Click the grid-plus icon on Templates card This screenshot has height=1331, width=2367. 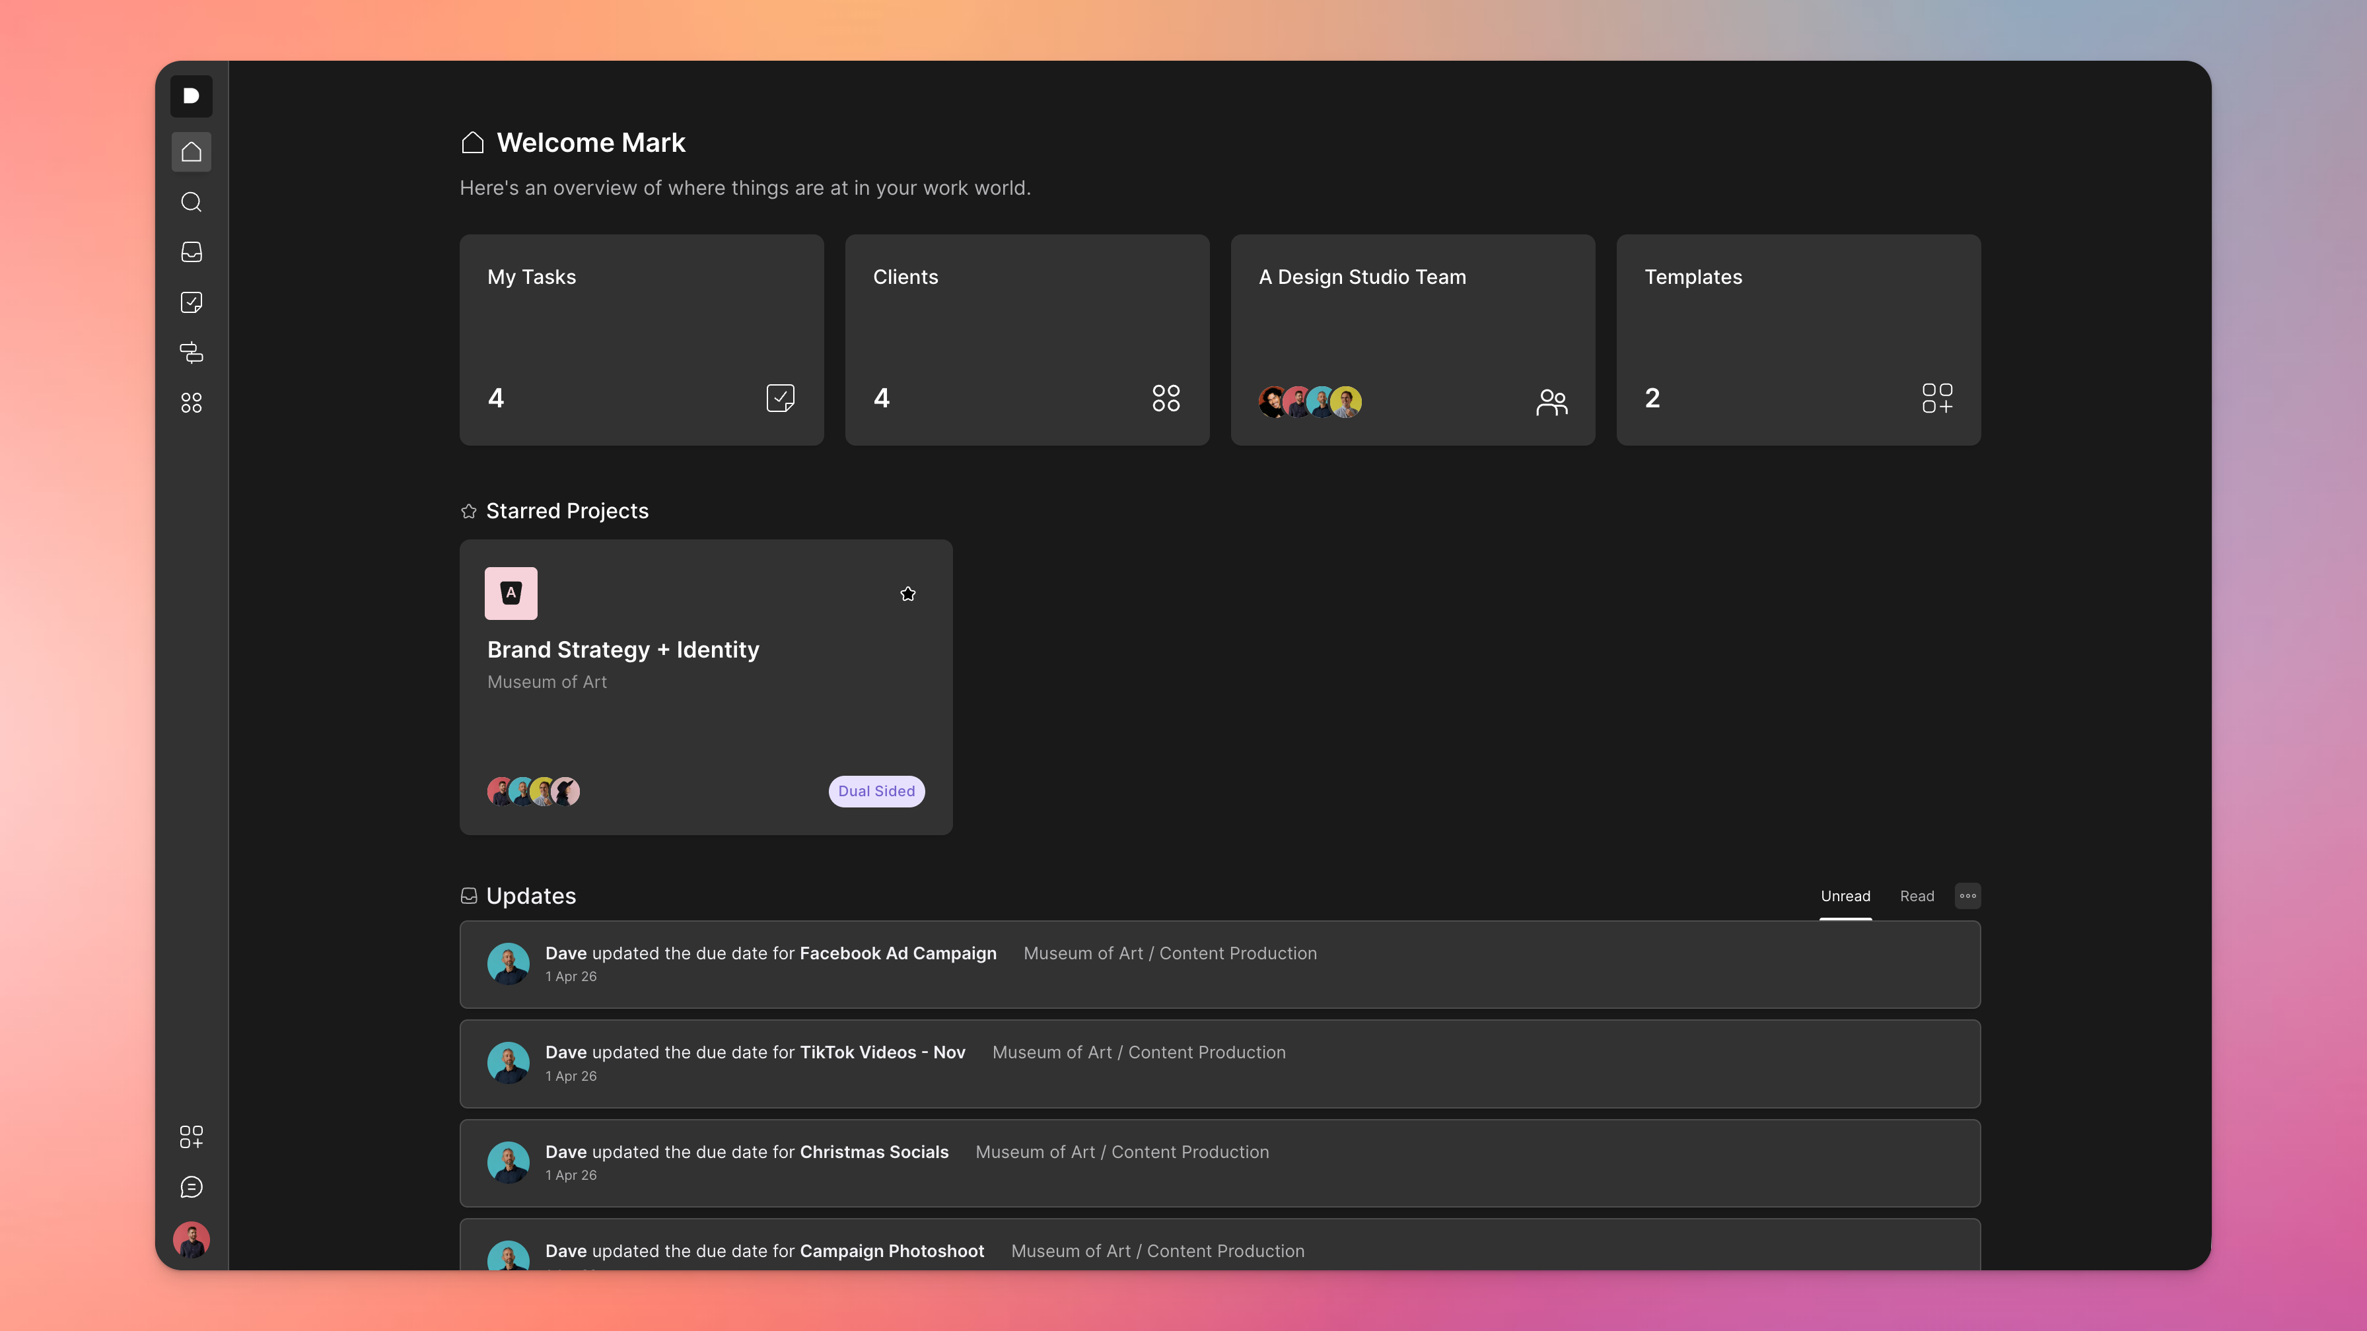(x=1937, y=397)
